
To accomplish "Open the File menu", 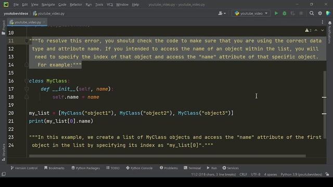I will (x=16, y=5).
